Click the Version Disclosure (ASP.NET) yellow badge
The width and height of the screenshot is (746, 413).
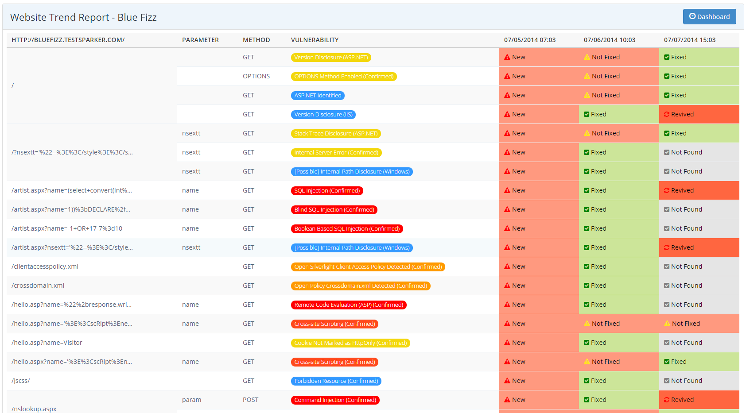(x=331, y=58)
